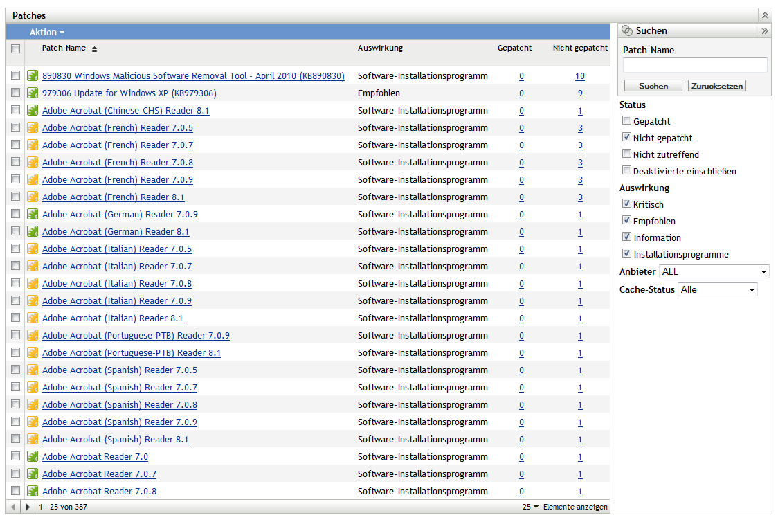Image resolution: width=778 pixels, height=522 pixels.
Task: Sort by the Auswirkung column header
Action: click(380, 48)
